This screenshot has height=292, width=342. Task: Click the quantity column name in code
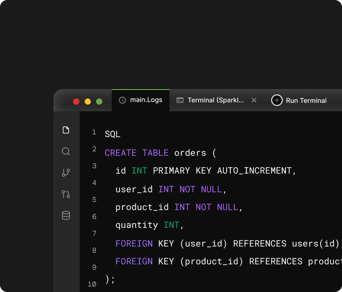coord(137,225)
